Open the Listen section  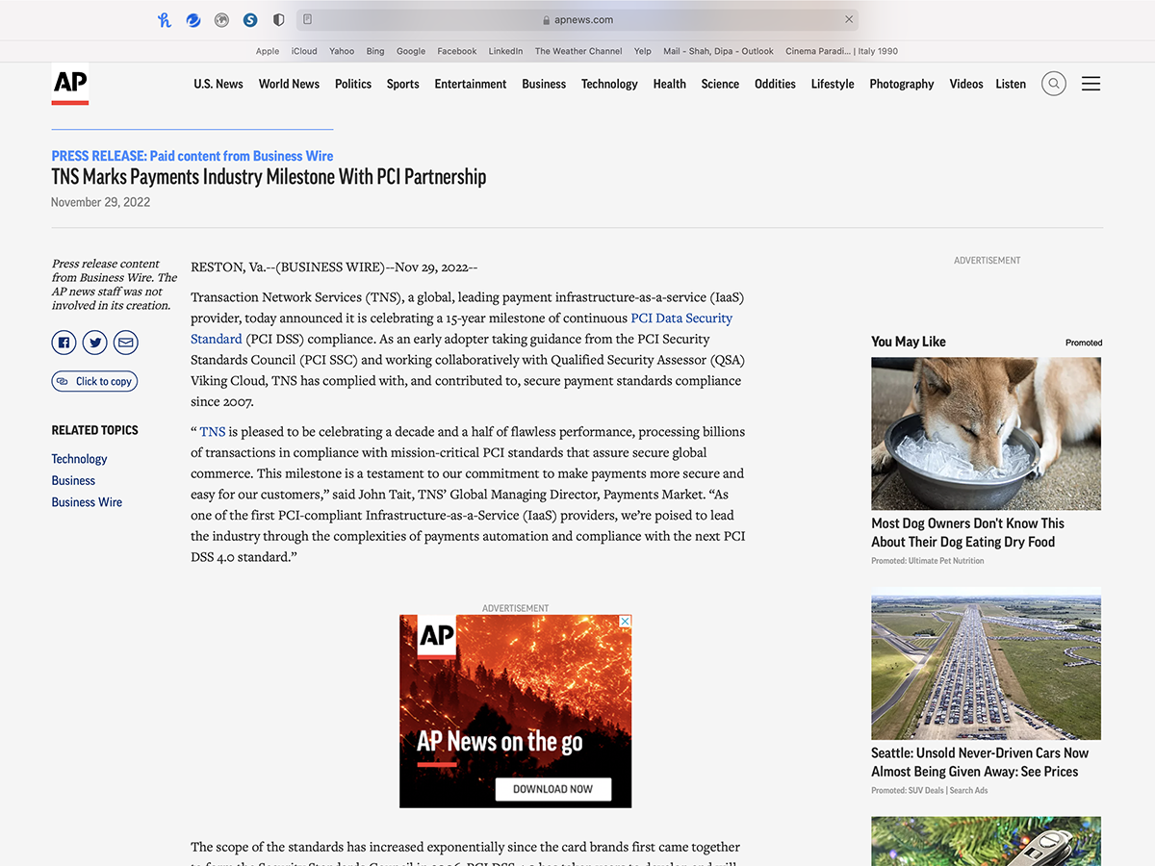pos(1011,84)
